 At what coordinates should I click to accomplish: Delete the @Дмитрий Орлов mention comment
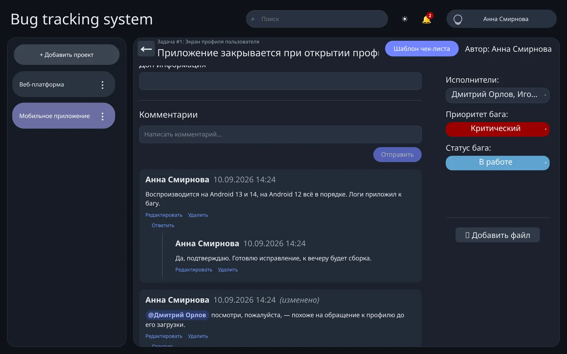(198, 336)
